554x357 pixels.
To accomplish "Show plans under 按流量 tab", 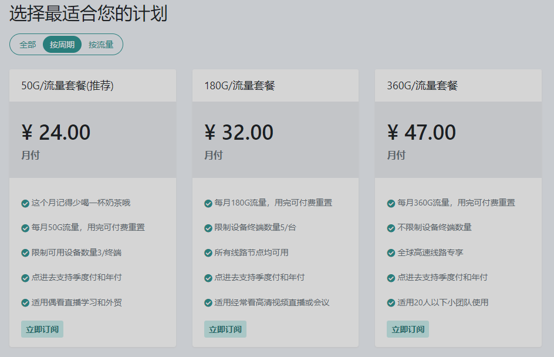I will coord(101,45).
